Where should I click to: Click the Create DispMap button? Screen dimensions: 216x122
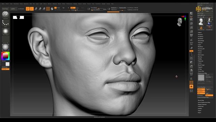tap(205, 87)
